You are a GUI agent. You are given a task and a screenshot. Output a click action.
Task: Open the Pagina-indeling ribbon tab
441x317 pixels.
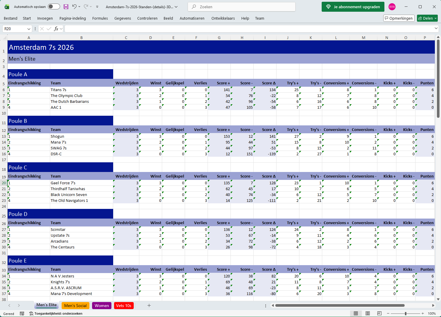tap(73, 18)
